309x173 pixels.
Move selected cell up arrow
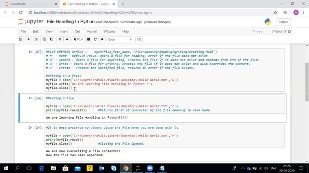60,39
